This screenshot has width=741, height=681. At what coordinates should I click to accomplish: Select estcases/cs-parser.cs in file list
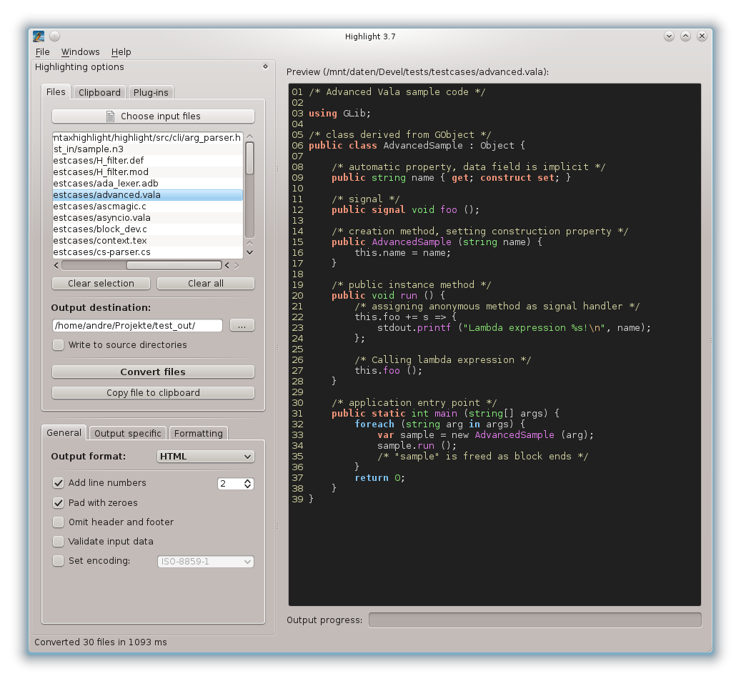147,252
